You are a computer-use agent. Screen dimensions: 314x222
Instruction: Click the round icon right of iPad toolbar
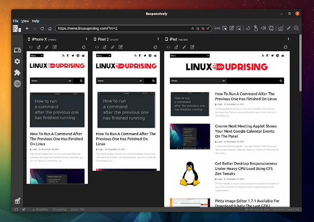point(285,47)
